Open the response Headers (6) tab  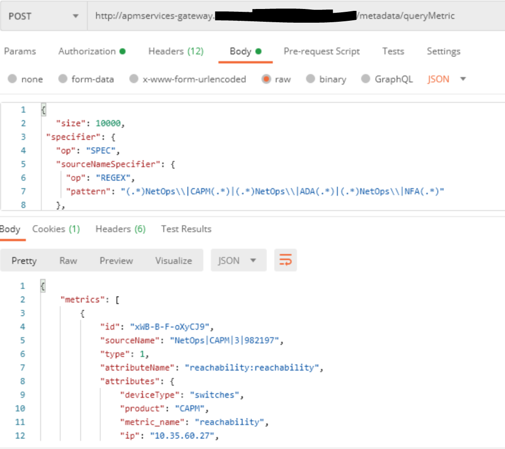(x=120, y=229)
